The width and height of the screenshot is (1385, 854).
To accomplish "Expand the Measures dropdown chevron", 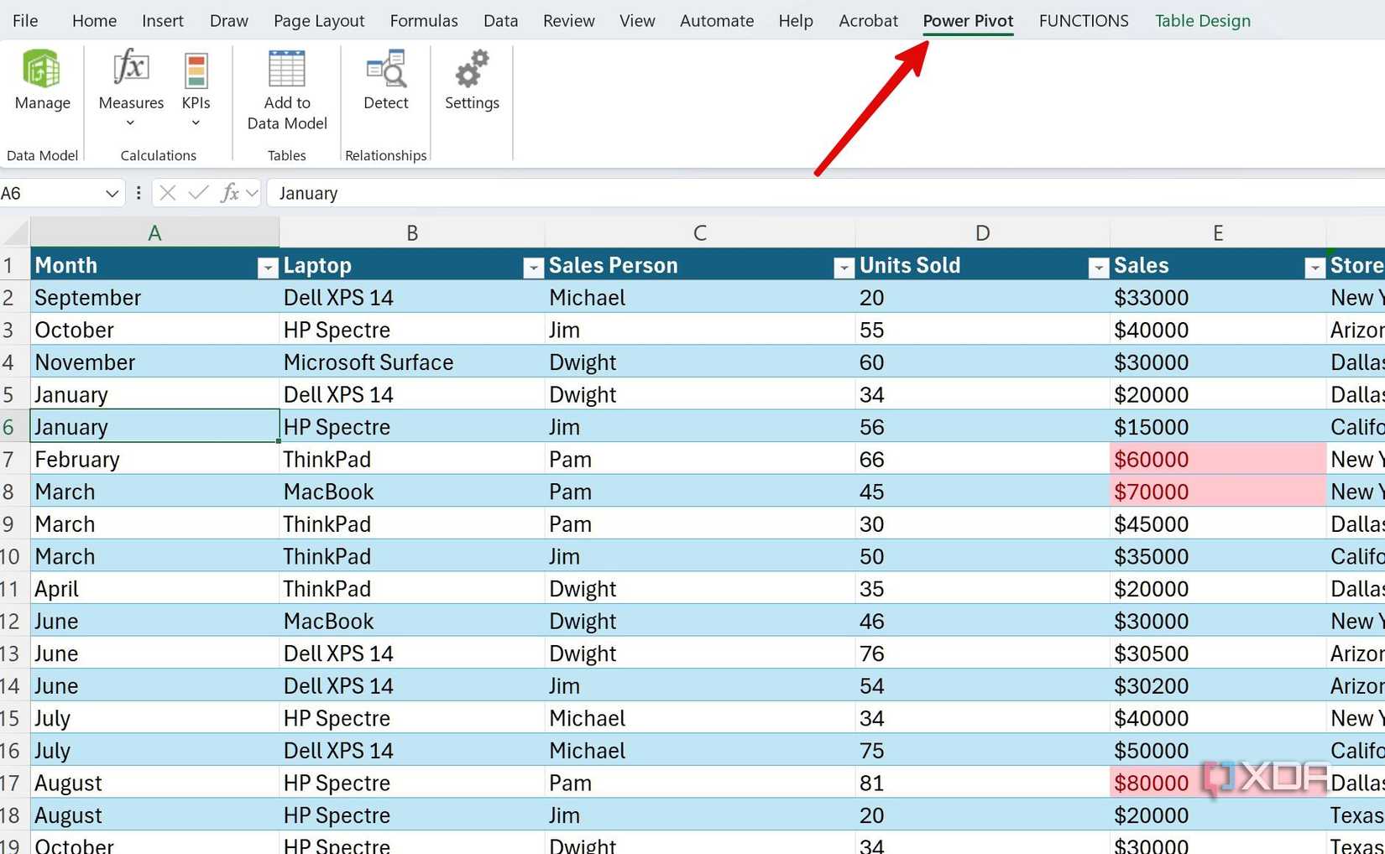I will click(130, 122).
